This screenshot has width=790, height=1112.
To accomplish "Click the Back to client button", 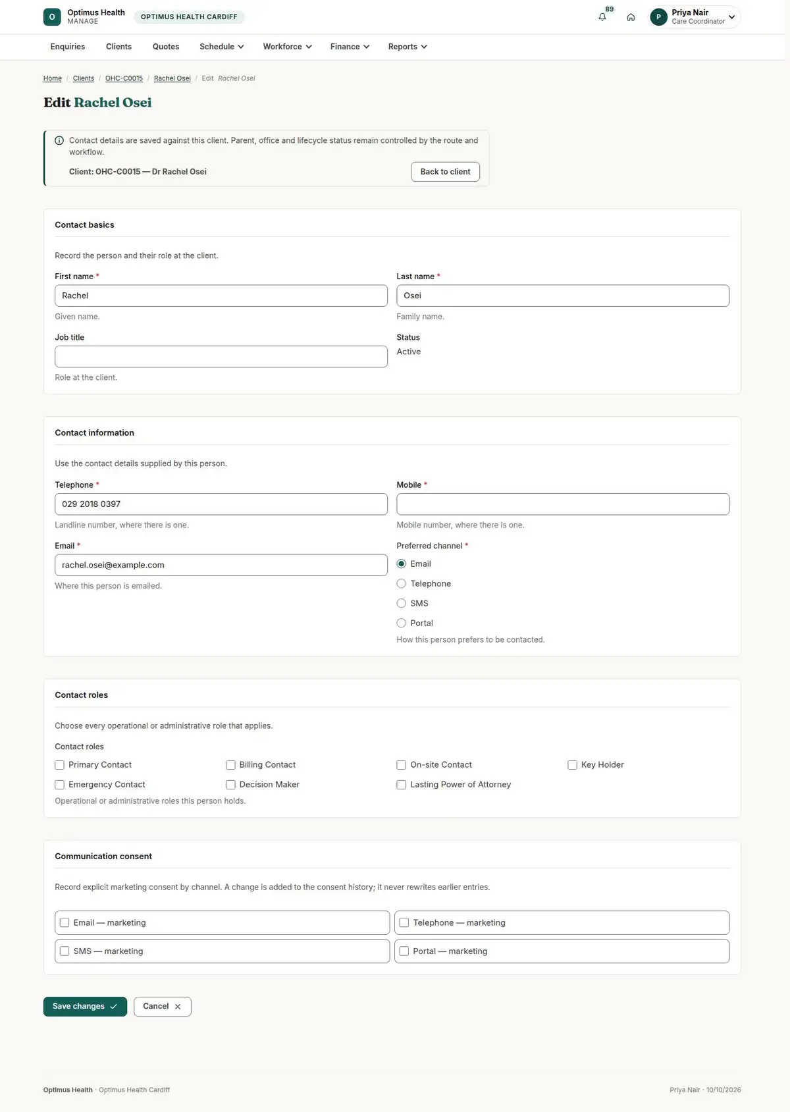I will tap(446, 172).
